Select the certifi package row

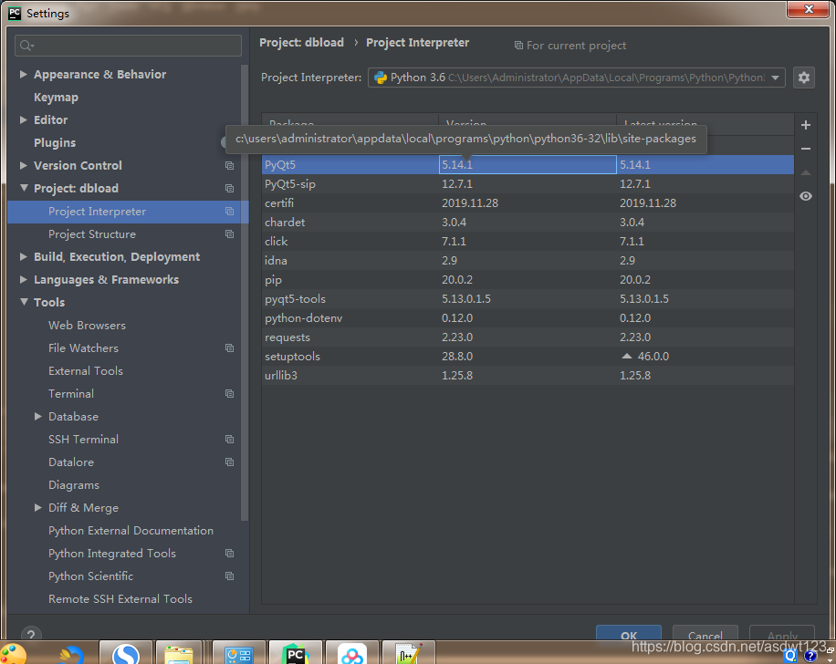(x=528, y=203)
